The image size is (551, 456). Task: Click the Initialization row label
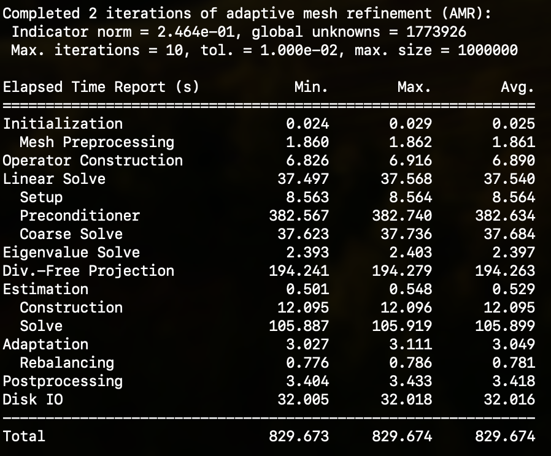click(63, 124)
